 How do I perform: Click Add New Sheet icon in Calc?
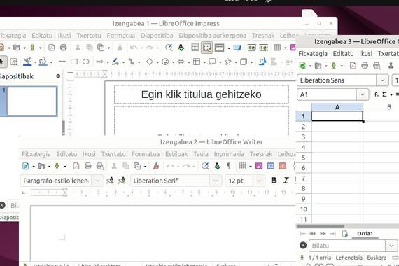345,233
